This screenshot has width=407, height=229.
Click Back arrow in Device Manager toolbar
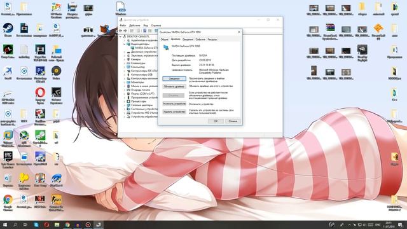[121, 31]
